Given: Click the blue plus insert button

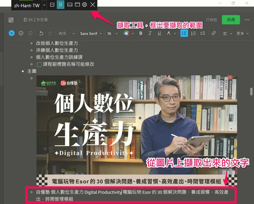Looking at the screenshot, I should (11, 33).
